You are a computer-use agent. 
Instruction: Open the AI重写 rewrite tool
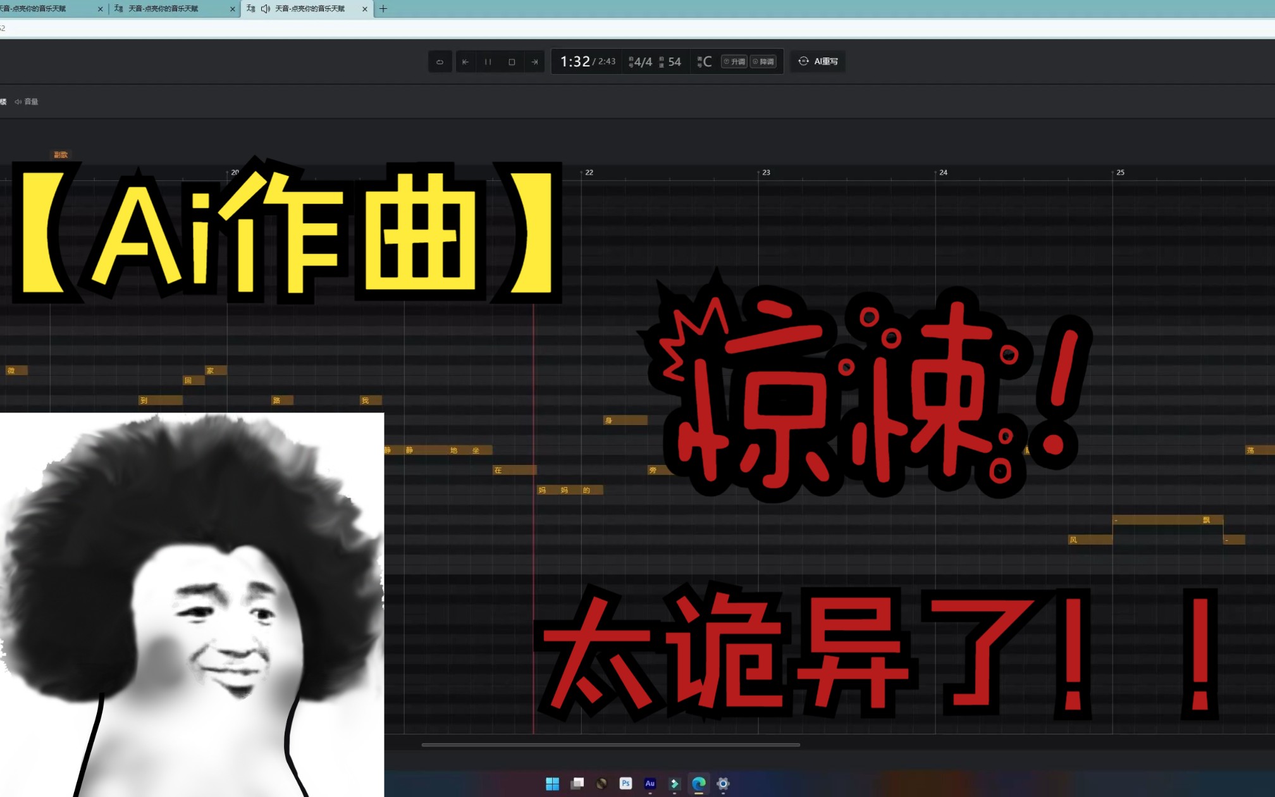[x=818, y=61]
